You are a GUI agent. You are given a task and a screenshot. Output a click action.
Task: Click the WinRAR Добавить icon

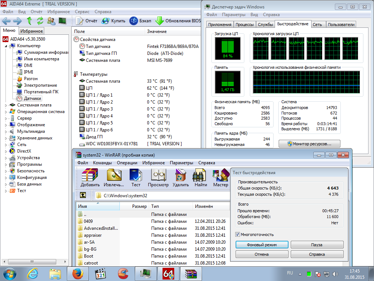pyautogui.click(x=90, y=177)
